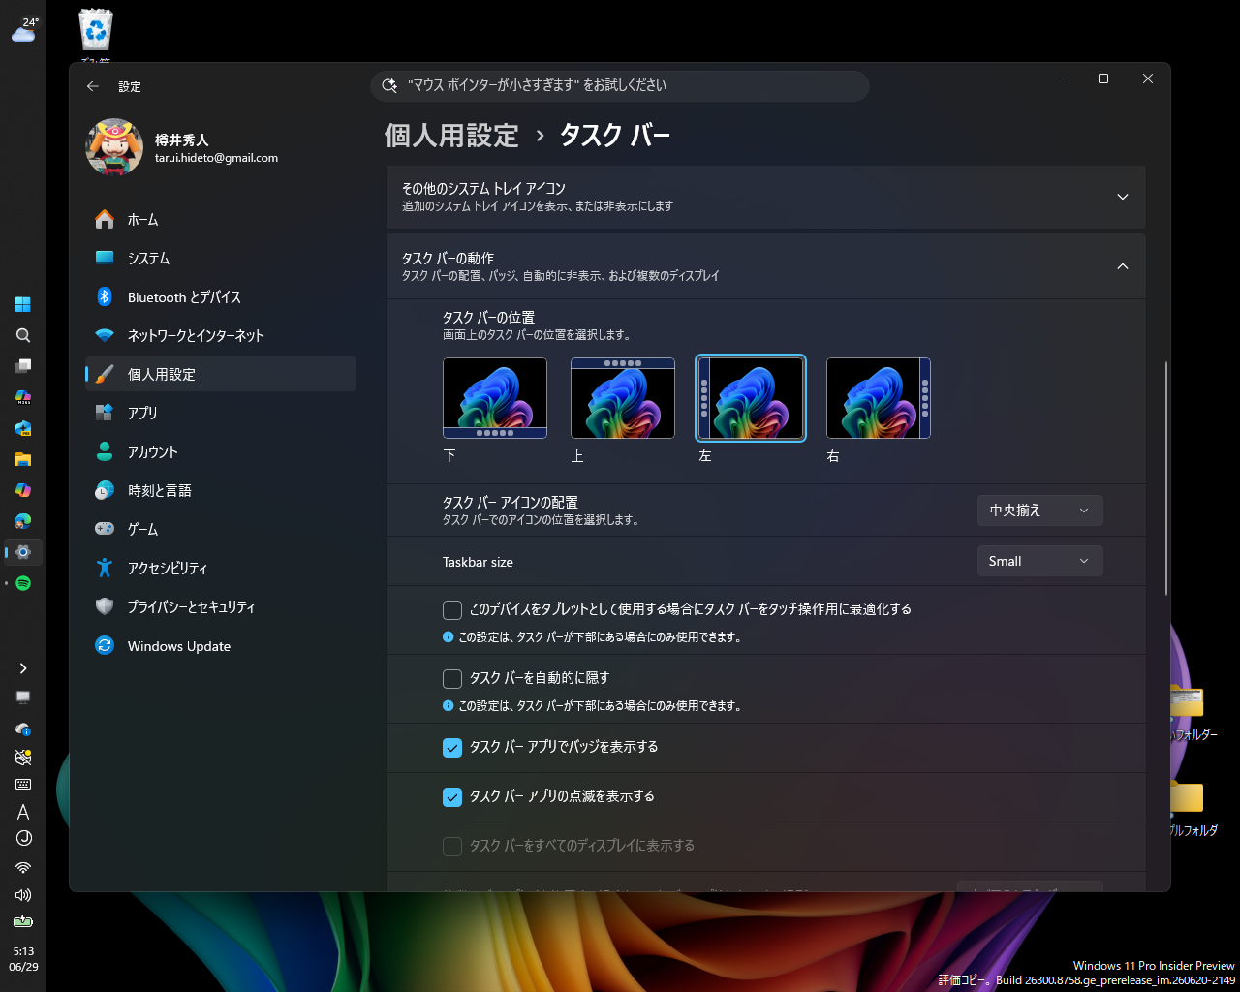
Task: Select taskbar position 右 thumbnail
Action: pos(879,398)
